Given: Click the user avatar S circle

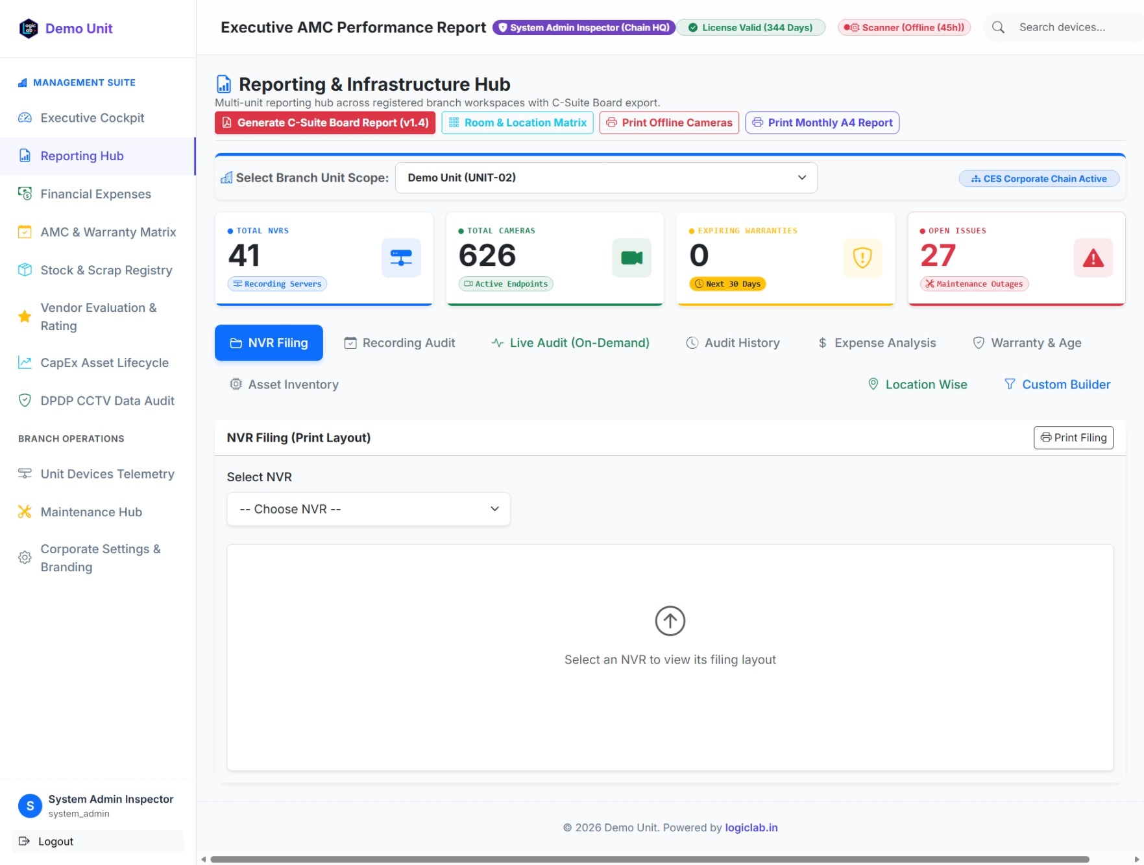Looking at the screenshot, I should click(30, 806).
